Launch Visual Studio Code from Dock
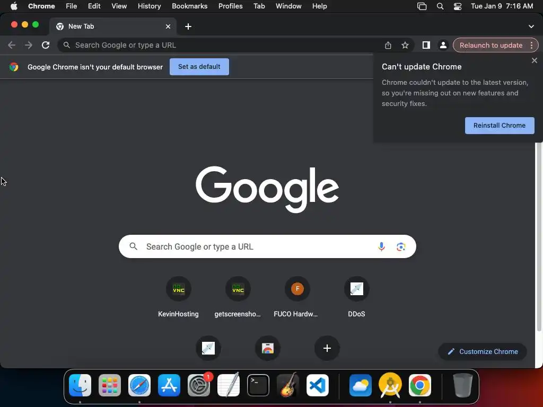 point(318,385)
